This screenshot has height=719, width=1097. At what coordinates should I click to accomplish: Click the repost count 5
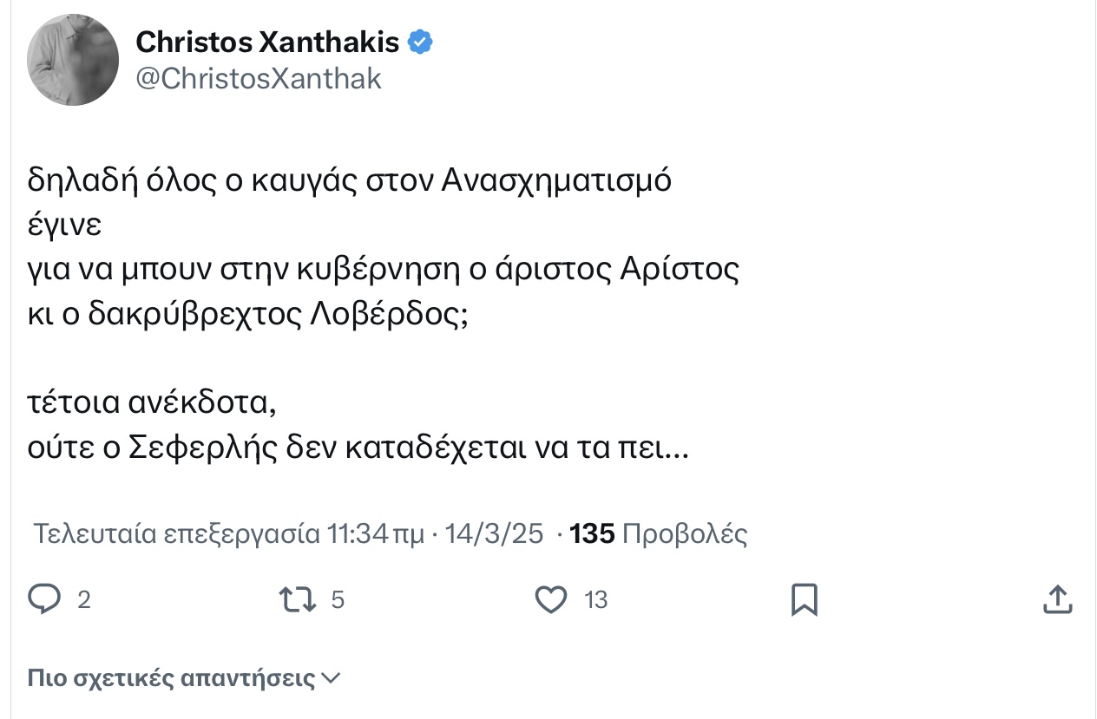338,600
